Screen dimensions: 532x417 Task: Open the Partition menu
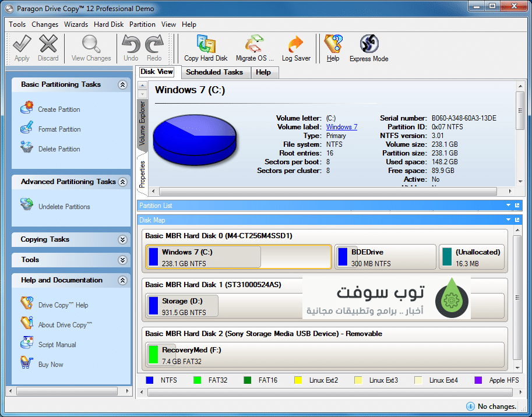point(142,24)
